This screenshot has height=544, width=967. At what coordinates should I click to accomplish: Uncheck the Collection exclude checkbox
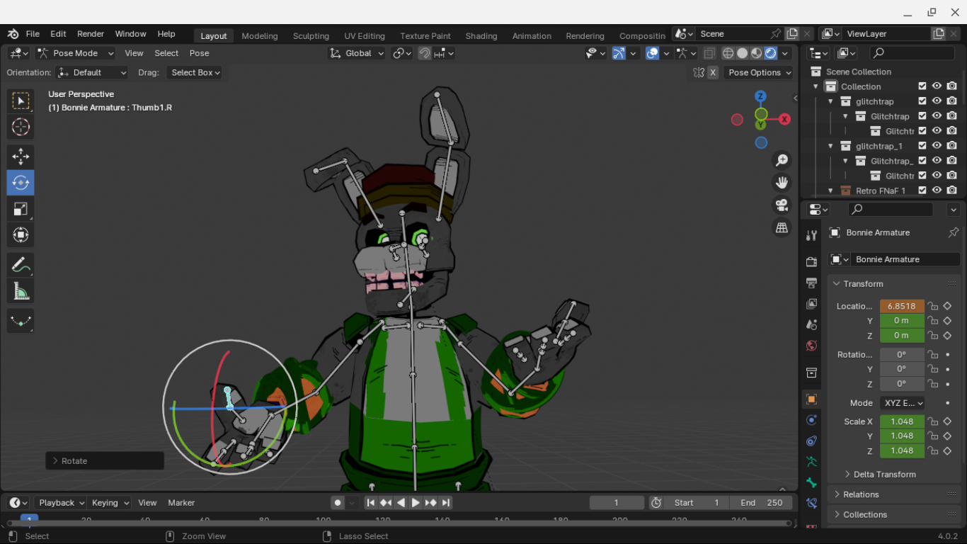point(922,86)
